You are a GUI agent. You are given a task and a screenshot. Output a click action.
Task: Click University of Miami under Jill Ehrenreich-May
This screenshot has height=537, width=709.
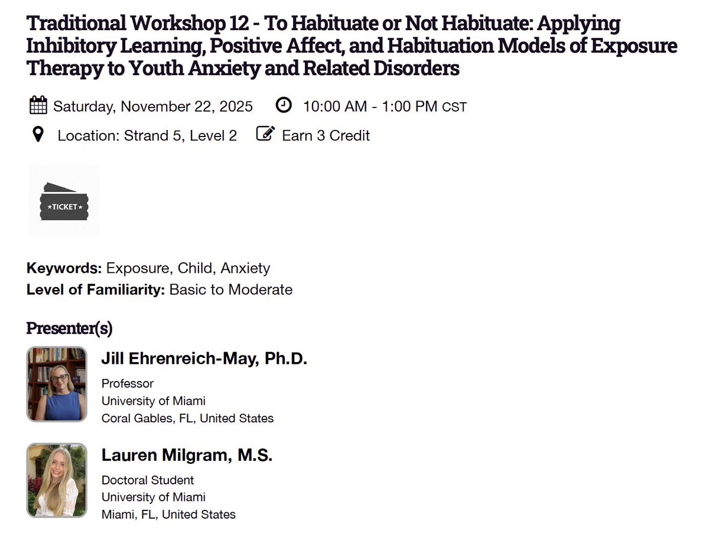tap(154, 401)
